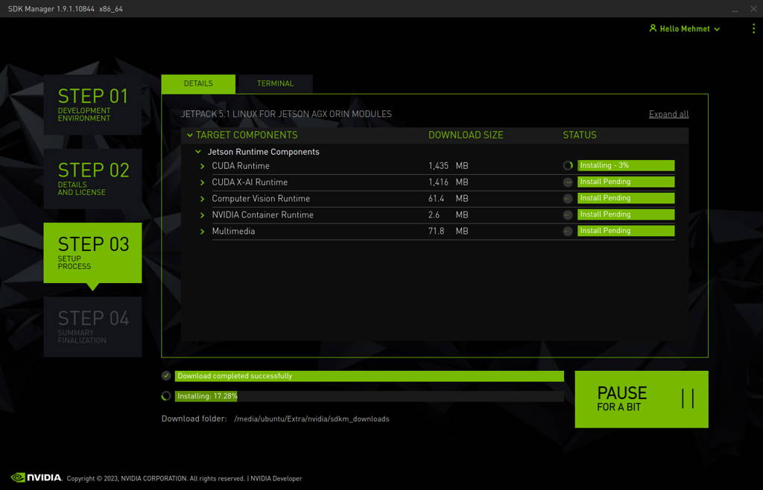Switch to the Details tab
763x490 pixels.
click(198, 83)
